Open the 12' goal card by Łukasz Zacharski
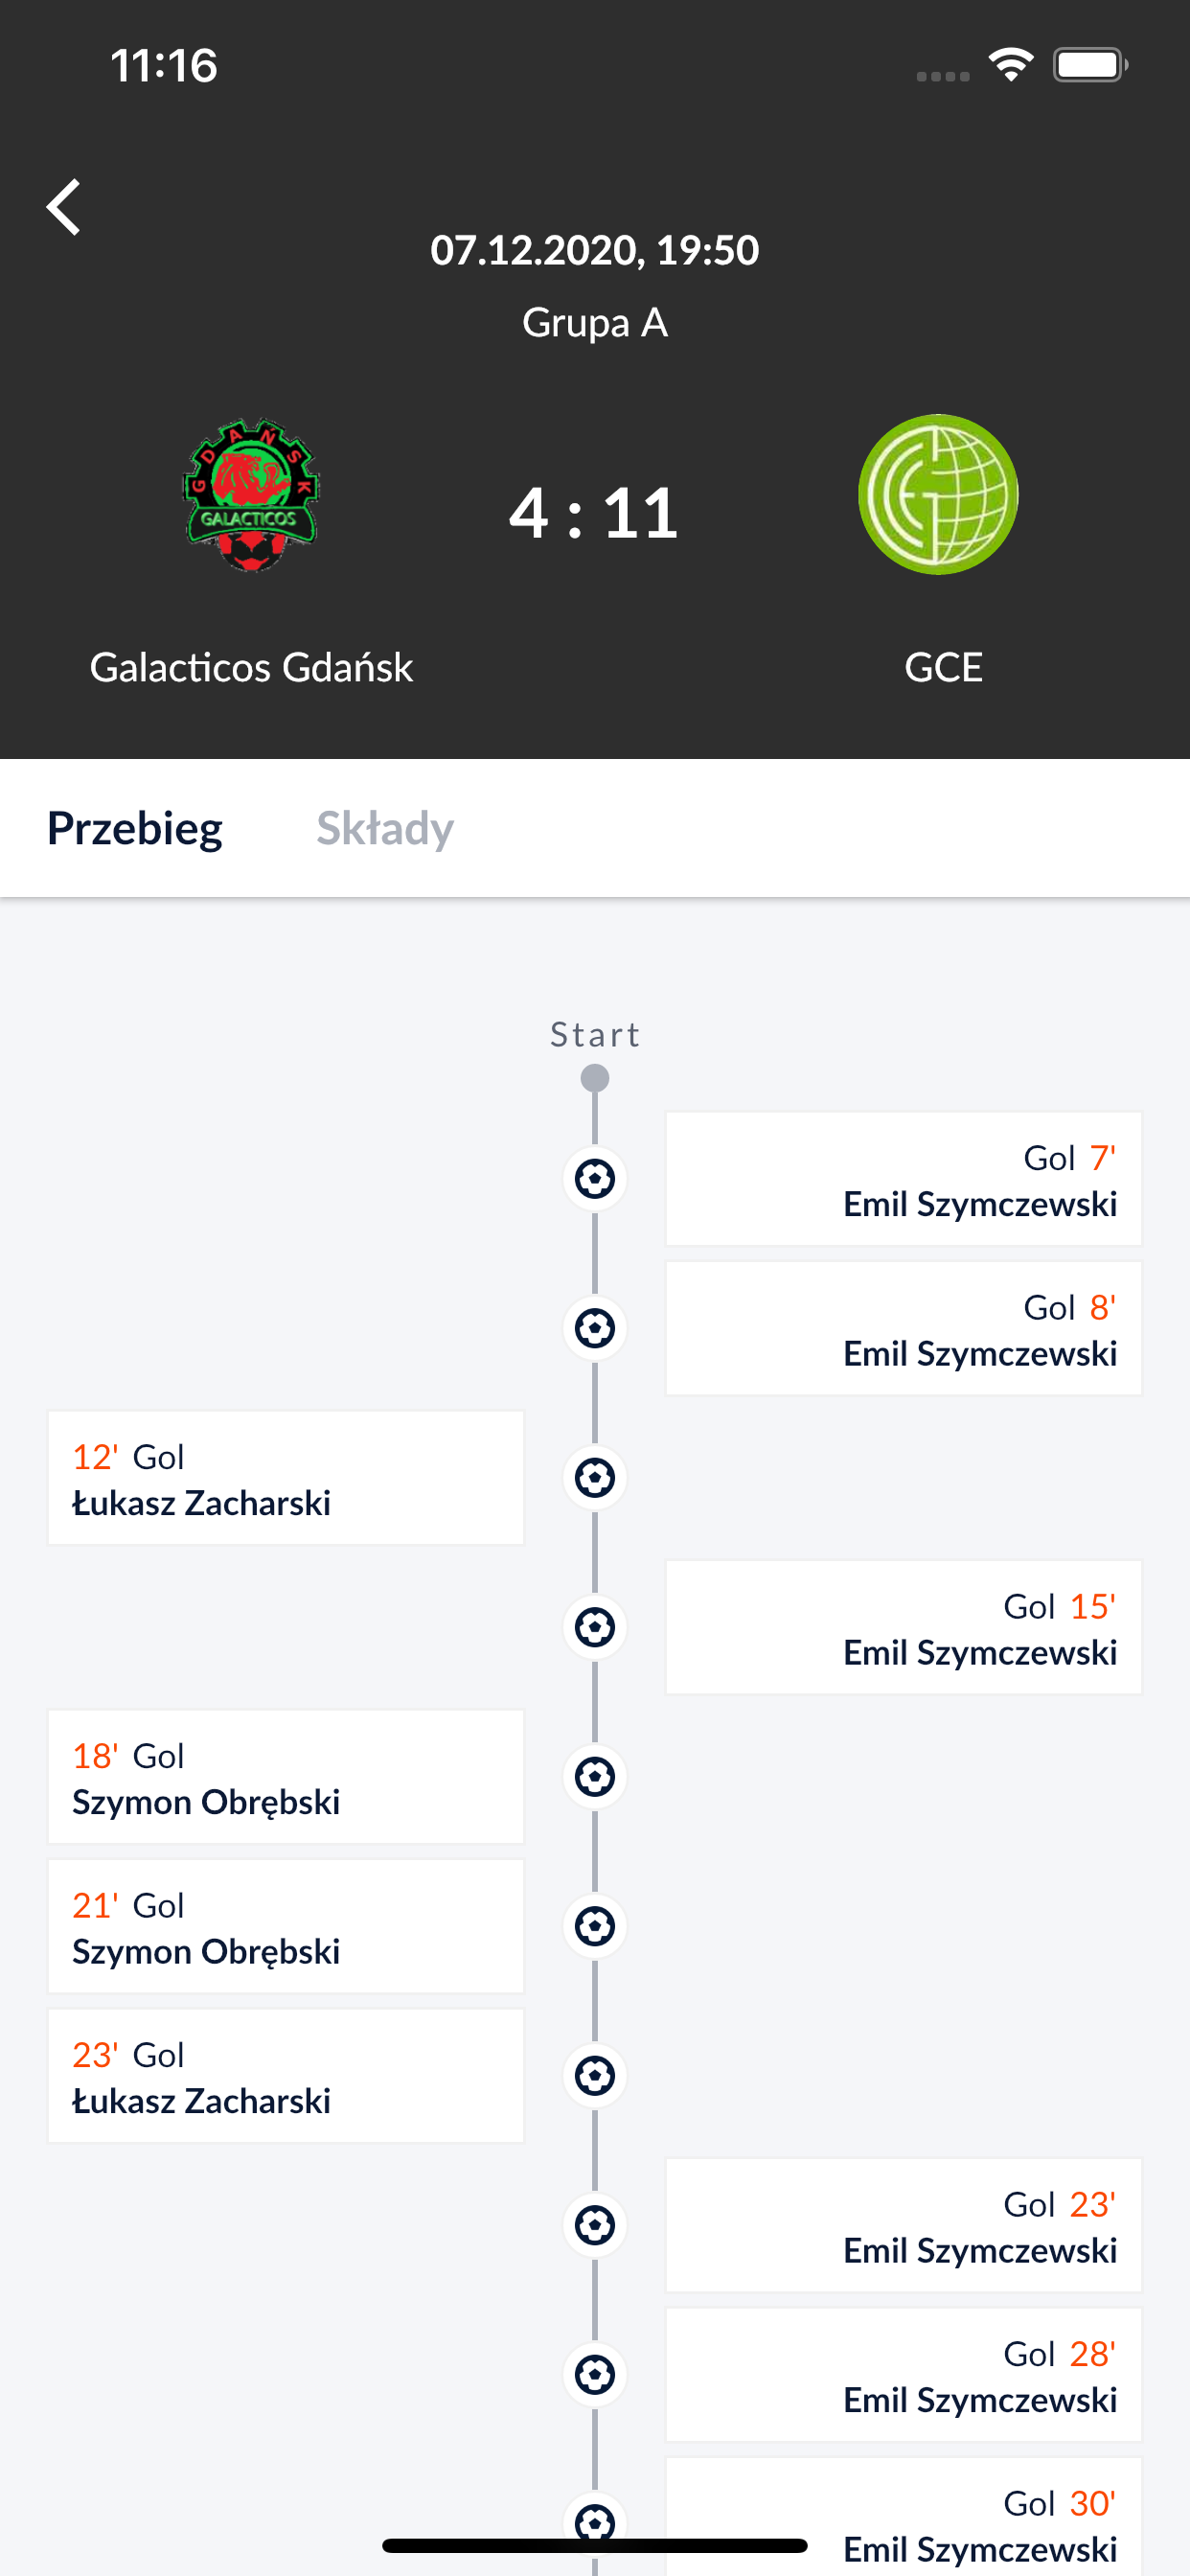1190x2576 pixels. [x=286, y=1478]
